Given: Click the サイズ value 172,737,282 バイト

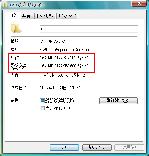Looking at the screenshot, I should tap(64, 58).
